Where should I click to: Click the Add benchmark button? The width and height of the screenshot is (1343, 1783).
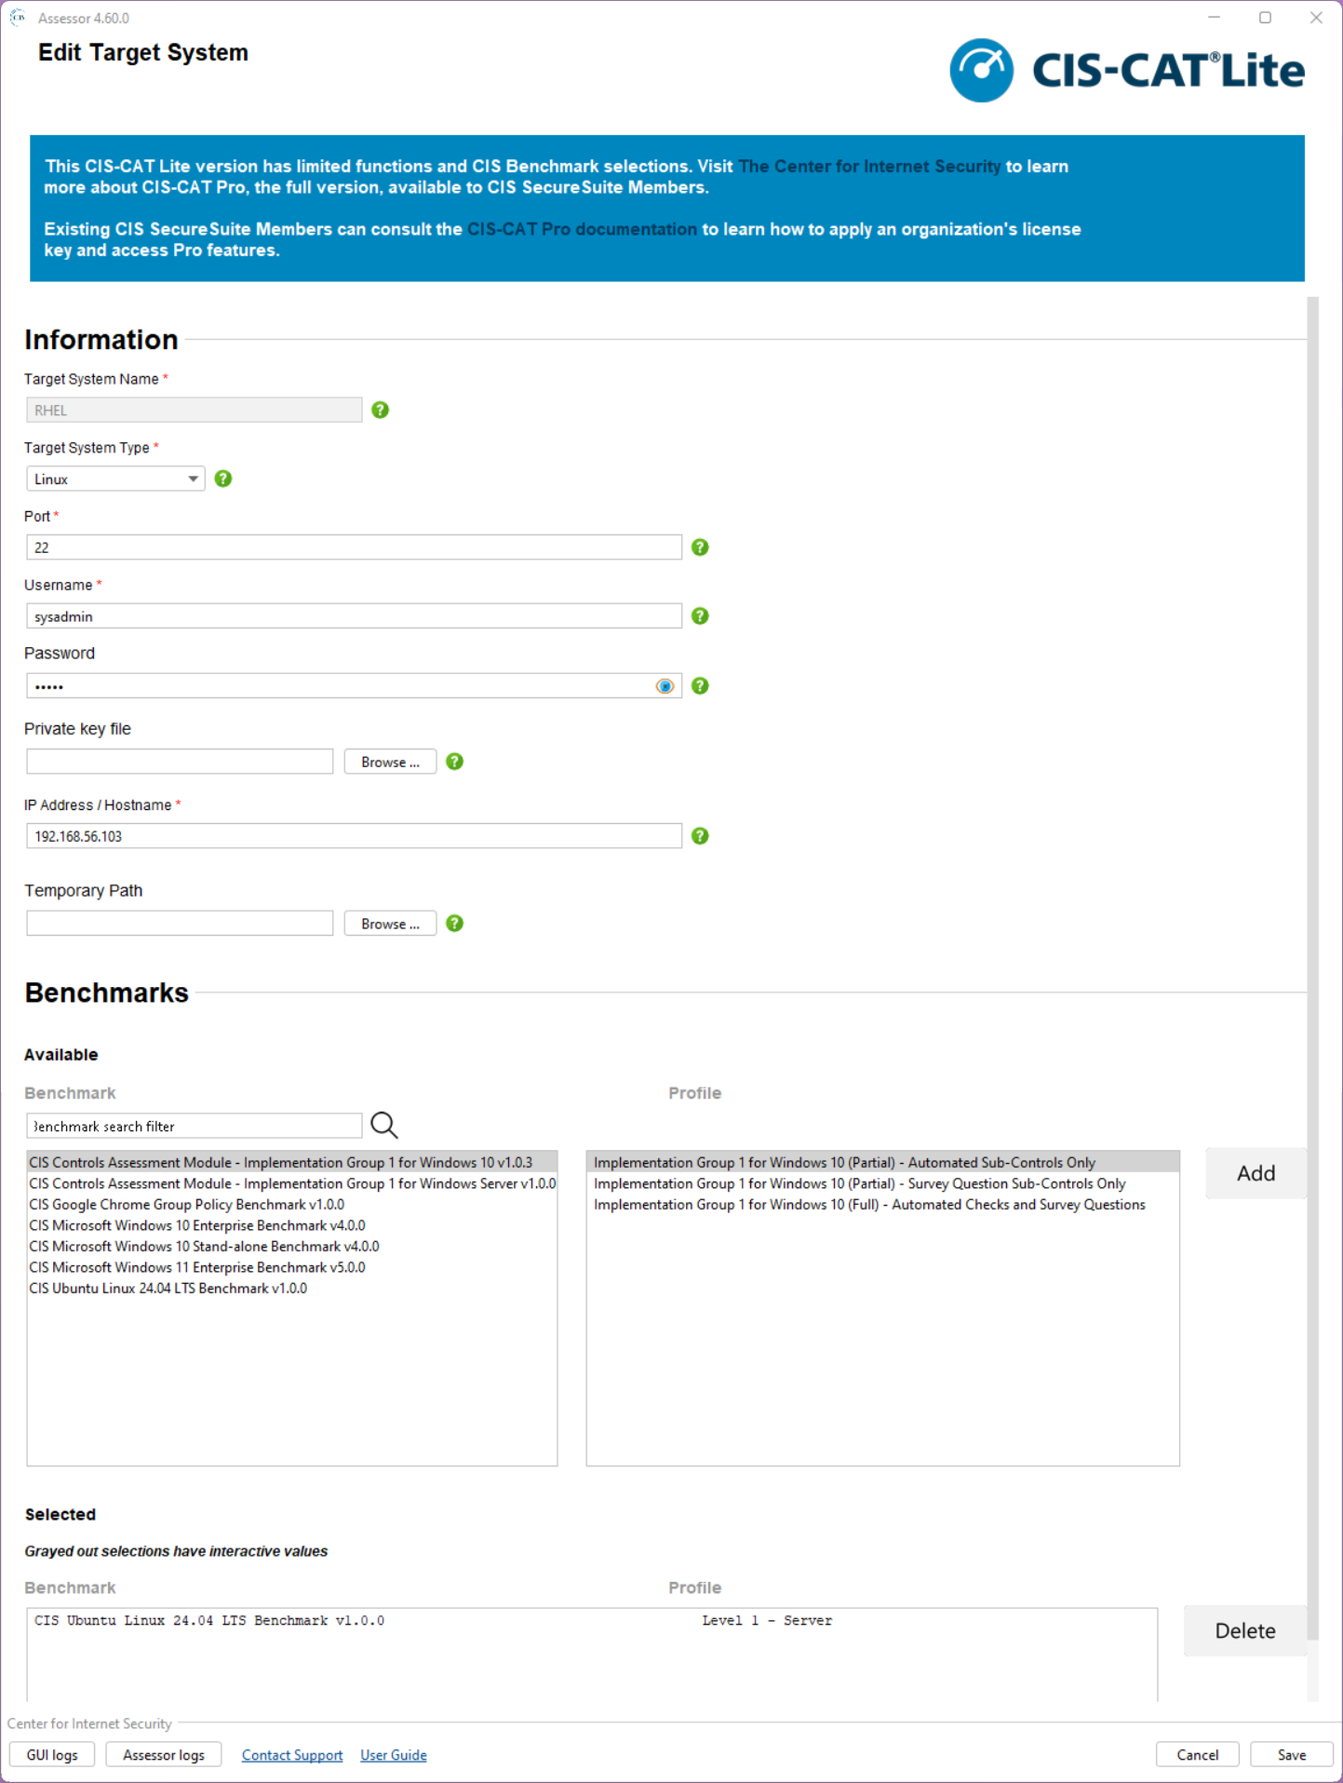pyautogui.click(x=1256, y=1173)
